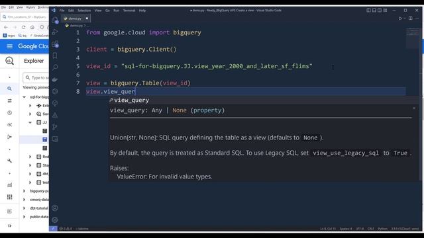Viewport: 424px width, 238px height.
Task: Open the Run and Debug activity icon
Action: tap(55, 32)
